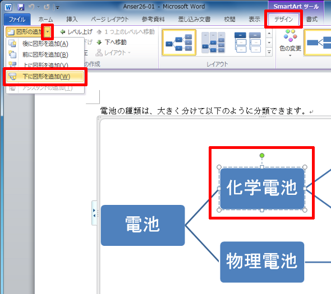Click the Save icon in quick access toolbar
The width and height of the screenshot is (331, 294).
coord(21,7)
